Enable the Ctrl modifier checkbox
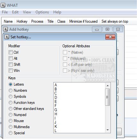 pos(11,52)
